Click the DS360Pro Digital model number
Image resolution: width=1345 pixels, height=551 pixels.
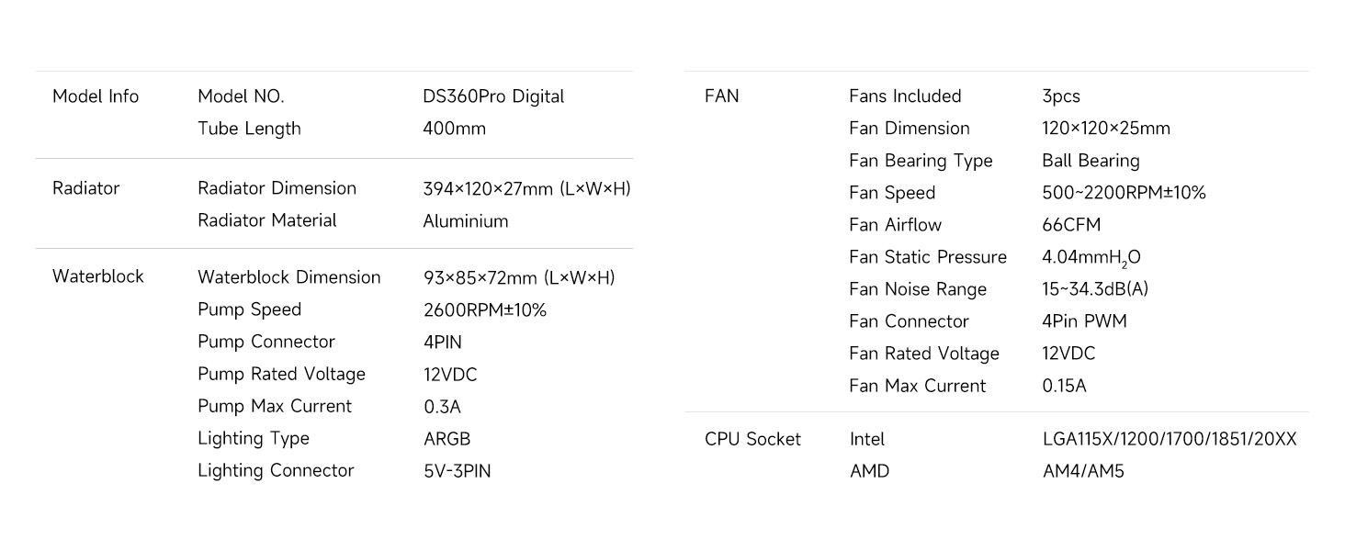pos(493,96)
